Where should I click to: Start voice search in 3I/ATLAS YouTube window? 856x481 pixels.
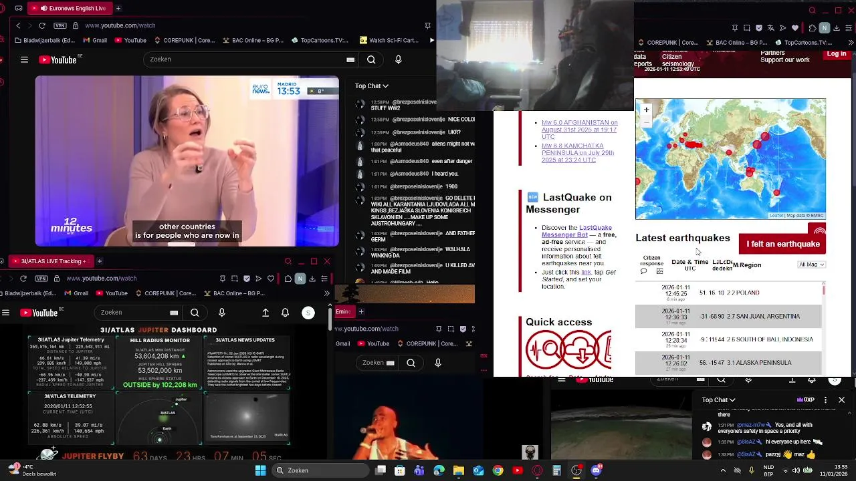coord(222,313)
